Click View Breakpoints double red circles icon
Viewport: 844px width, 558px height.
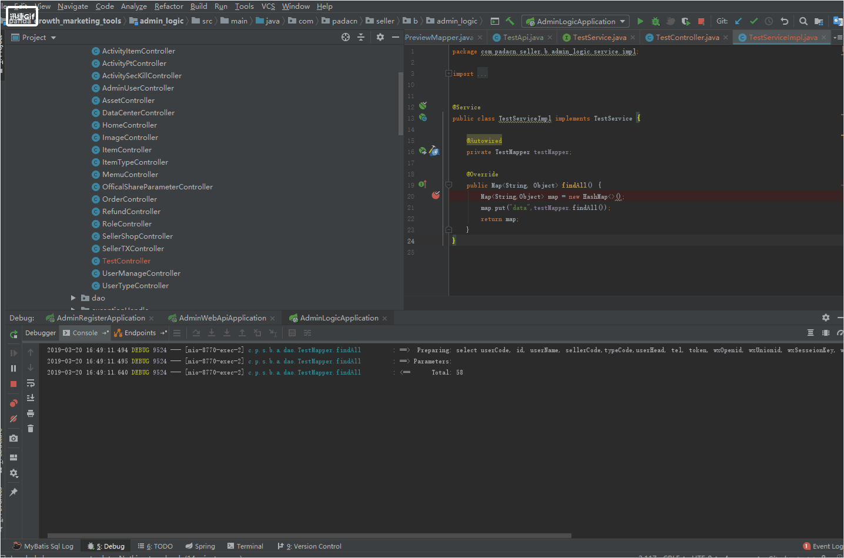click(x=14, y=403)
